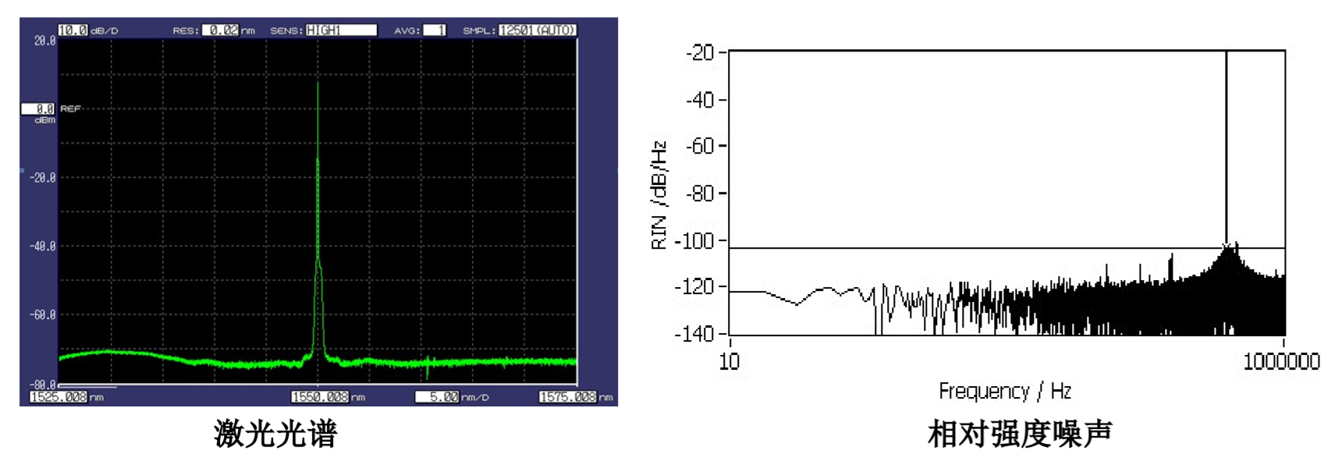1335x468 pixels.
Task: Select the 0.0 REF level box
Action: click(x=37, y=109)
